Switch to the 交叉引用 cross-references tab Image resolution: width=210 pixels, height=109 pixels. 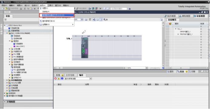coord(70,75)
